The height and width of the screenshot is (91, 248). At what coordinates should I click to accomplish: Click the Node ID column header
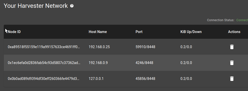(x=14, y=32)
